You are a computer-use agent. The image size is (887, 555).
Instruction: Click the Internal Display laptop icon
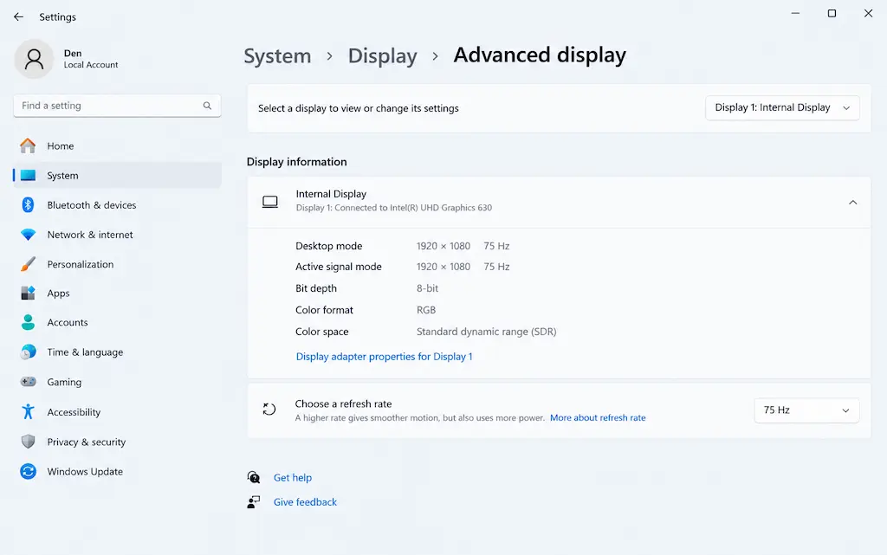(x=270, y=202)
